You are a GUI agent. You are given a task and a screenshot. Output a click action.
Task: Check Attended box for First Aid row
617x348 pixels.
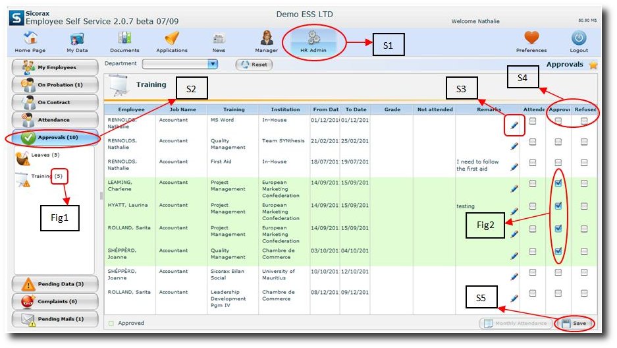[533, 162]
